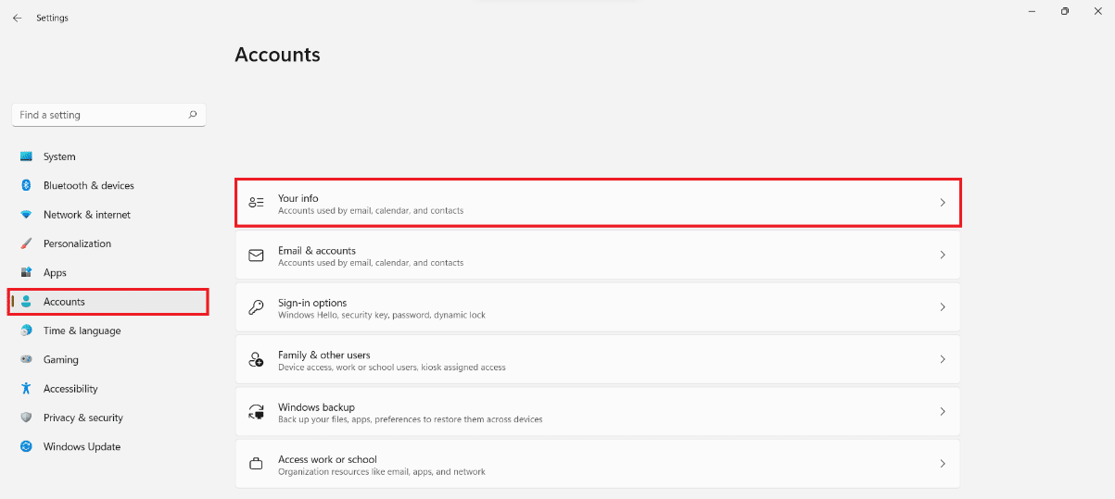Viewport: 1115px width, 499px height.
Task: Click the search magnifier icon
Action: 193,115
